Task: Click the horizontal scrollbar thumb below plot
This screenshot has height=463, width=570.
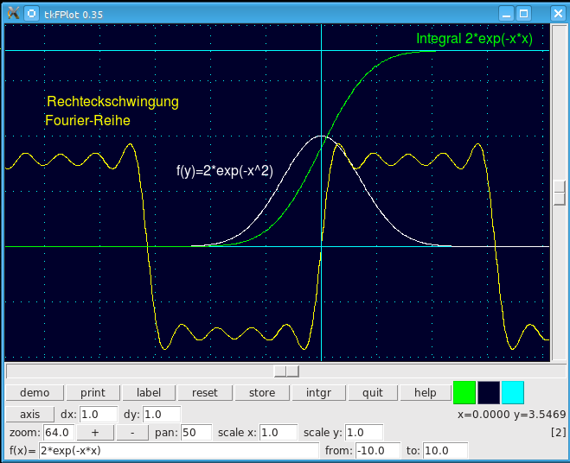Action: [286, 371]
